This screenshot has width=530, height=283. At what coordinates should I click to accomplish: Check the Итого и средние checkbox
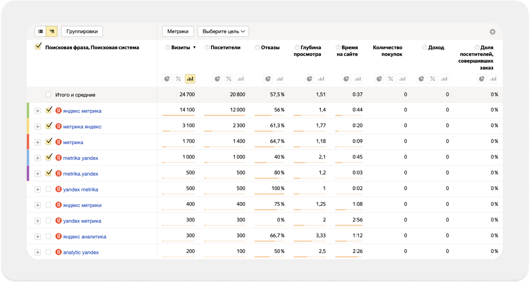(49, 95)
